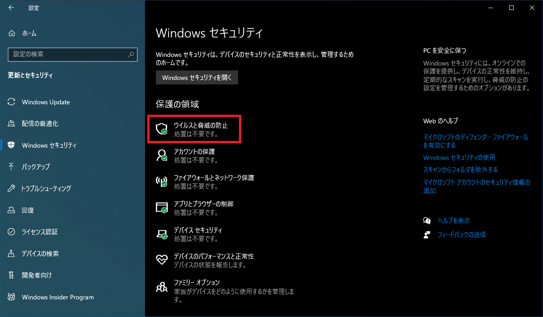Focus the 設定の検索 search field
543x317 pixels.
point(73,54)
